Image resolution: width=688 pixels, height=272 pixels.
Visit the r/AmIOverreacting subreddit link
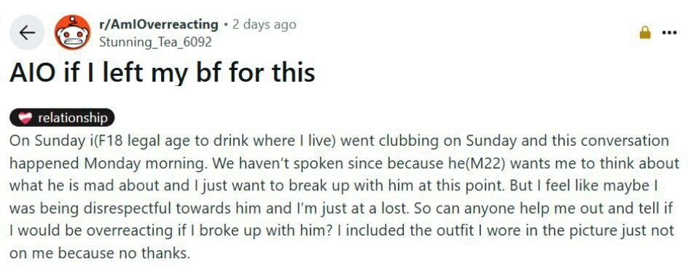coord(158,24)
